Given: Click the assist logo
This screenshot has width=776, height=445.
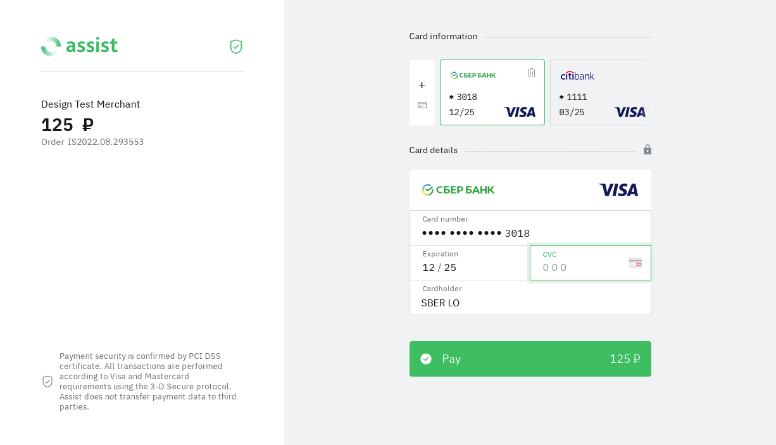Looking at the screenshot, I should click(80, 46).
